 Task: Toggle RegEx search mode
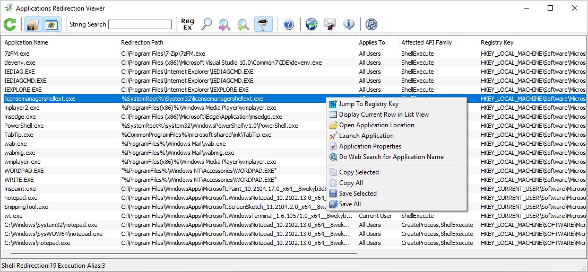(187, 24)
